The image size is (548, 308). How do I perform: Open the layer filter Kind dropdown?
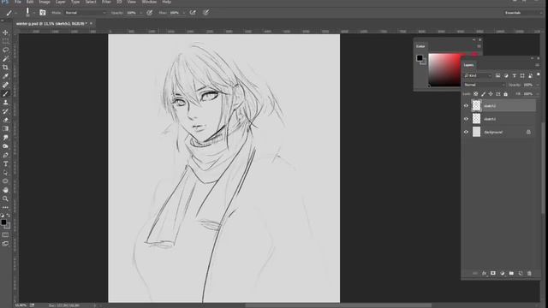pyautogui.click(x=478, y=76)
